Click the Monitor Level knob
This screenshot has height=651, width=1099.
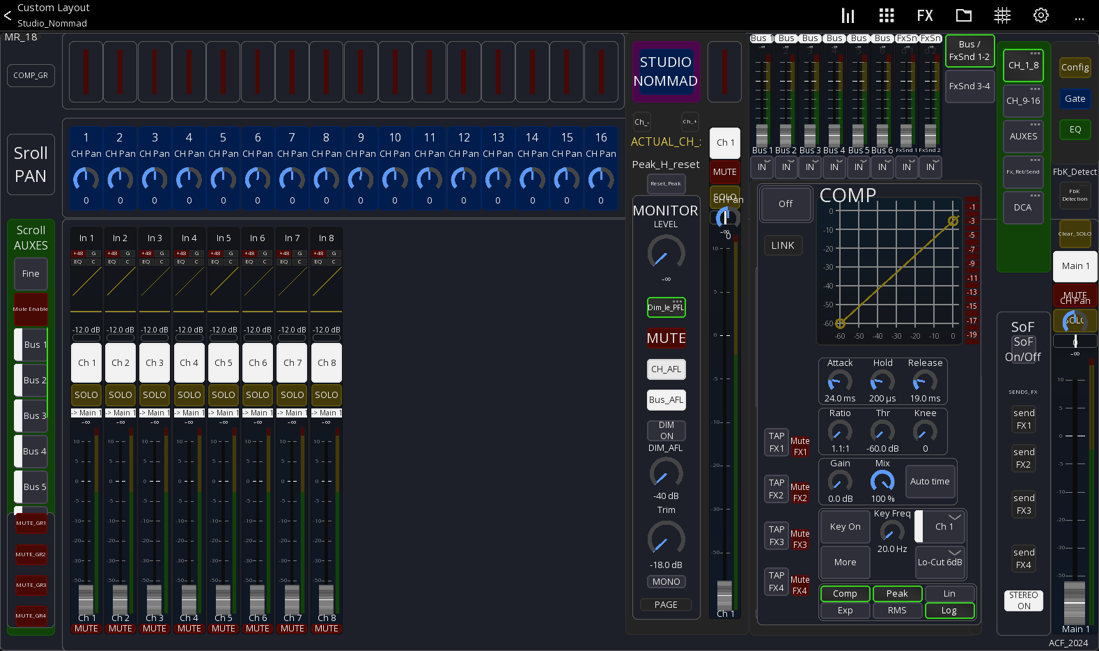click(x=666, y=253)
